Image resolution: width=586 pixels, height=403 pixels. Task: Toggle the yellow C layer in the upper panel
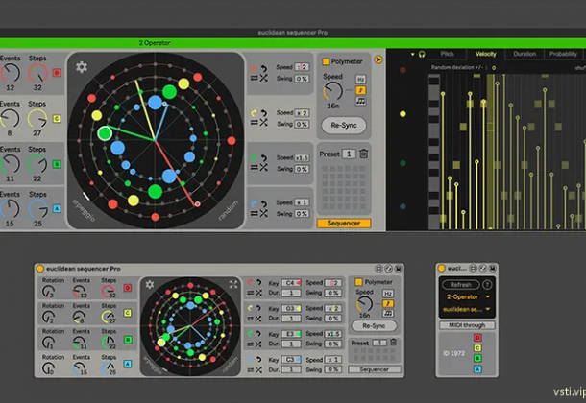(x=57, y=119)
